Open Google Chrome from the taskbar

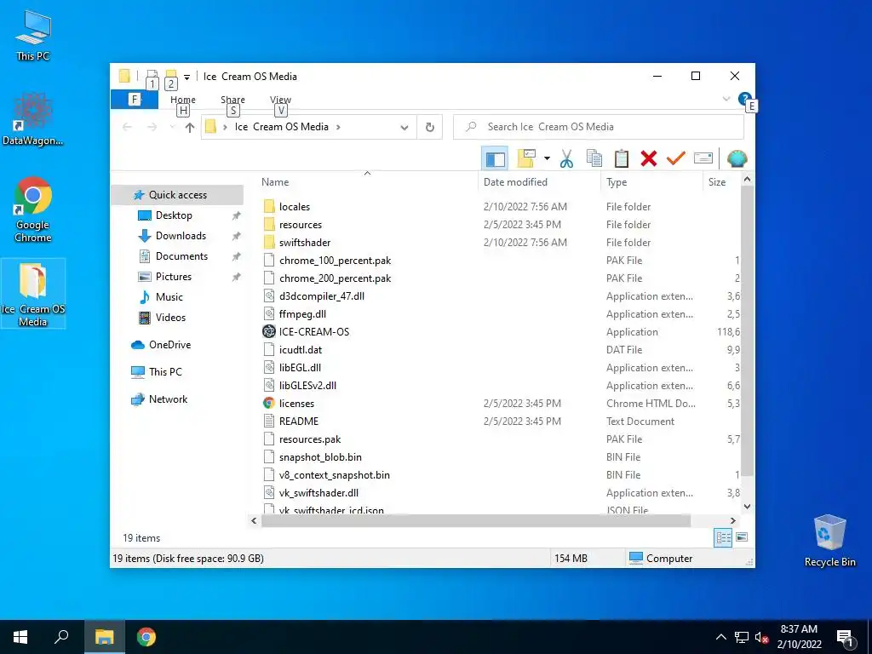[x=146, y=637]
